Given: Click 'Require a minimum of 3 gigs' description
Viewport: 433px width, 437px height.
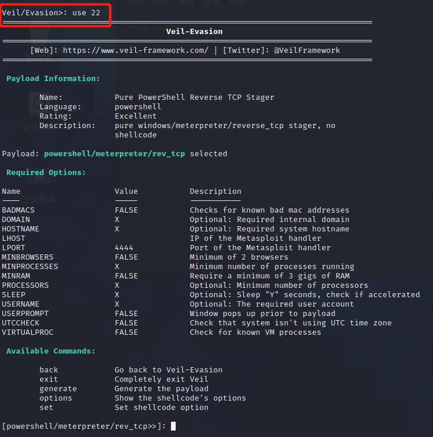Looking at the screenshot, I should coord(270,276).
